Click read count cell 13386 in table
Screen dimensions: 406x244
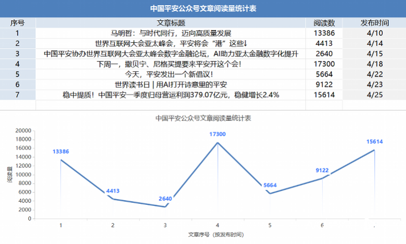324,33
